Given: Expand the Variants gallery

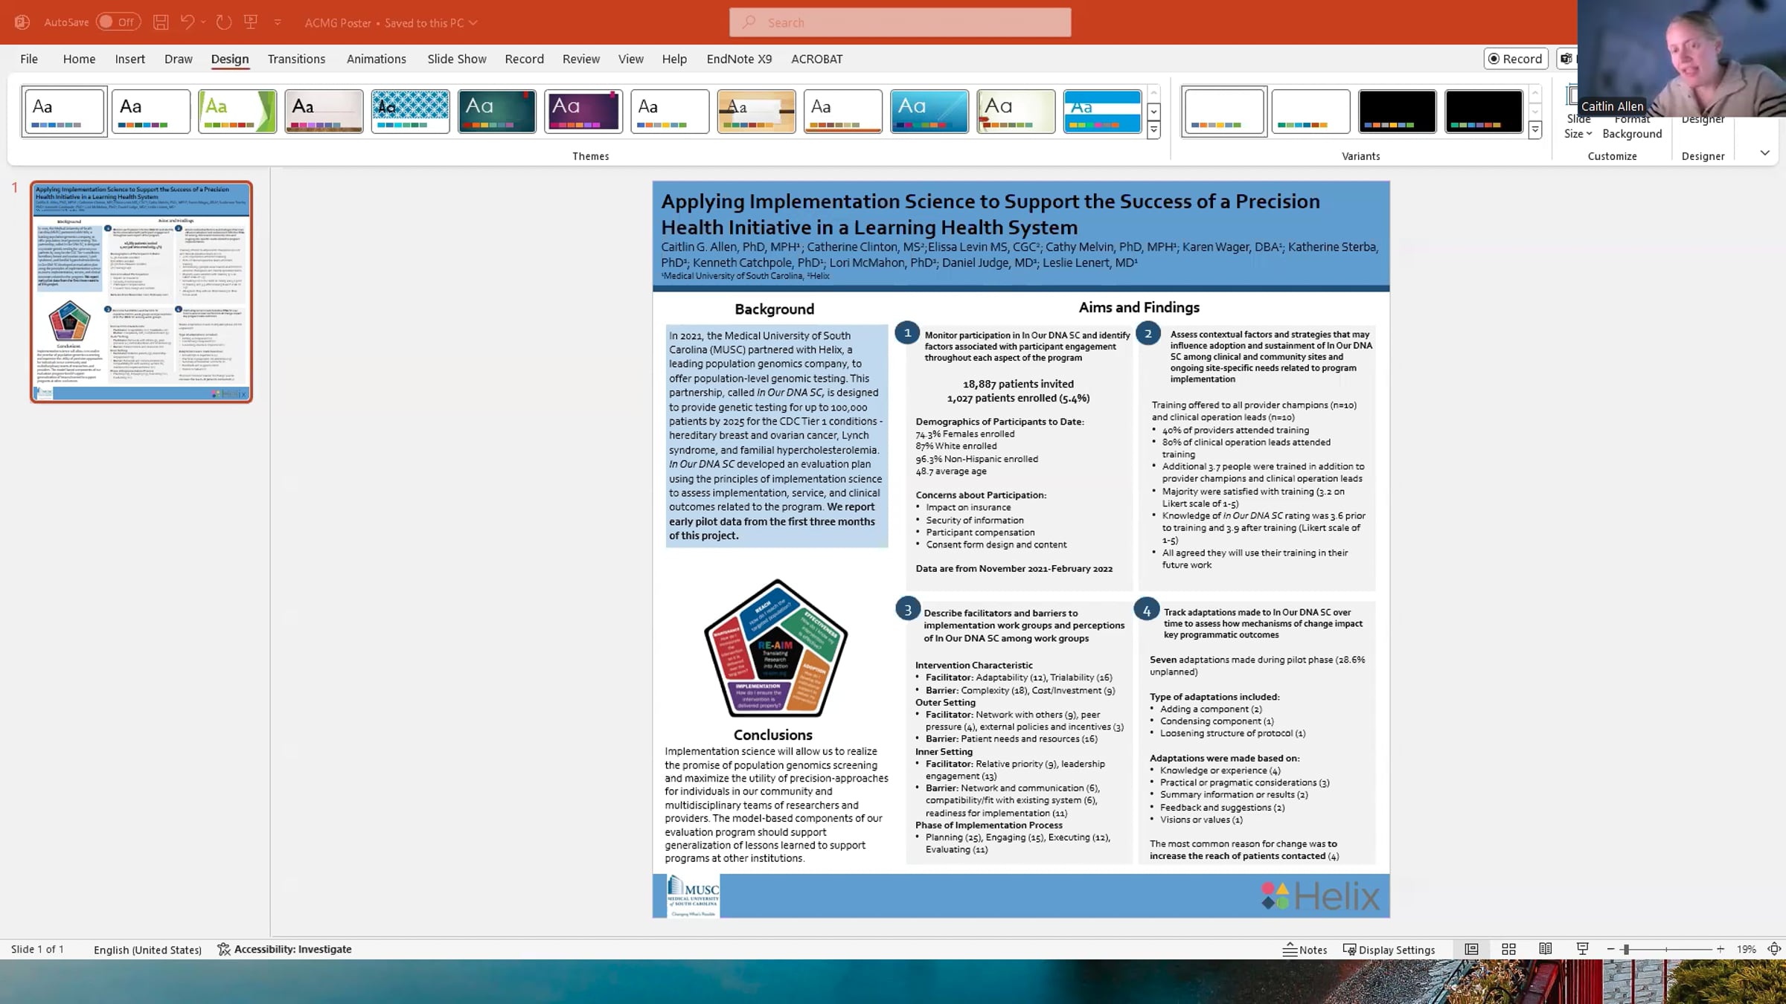Looking at the screenshot, I should click(1535, 131).
